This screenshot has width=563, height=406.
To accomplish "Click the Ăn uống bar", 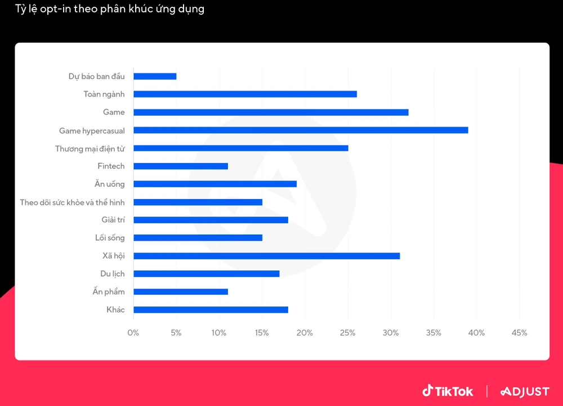I will tap(215, 184).
